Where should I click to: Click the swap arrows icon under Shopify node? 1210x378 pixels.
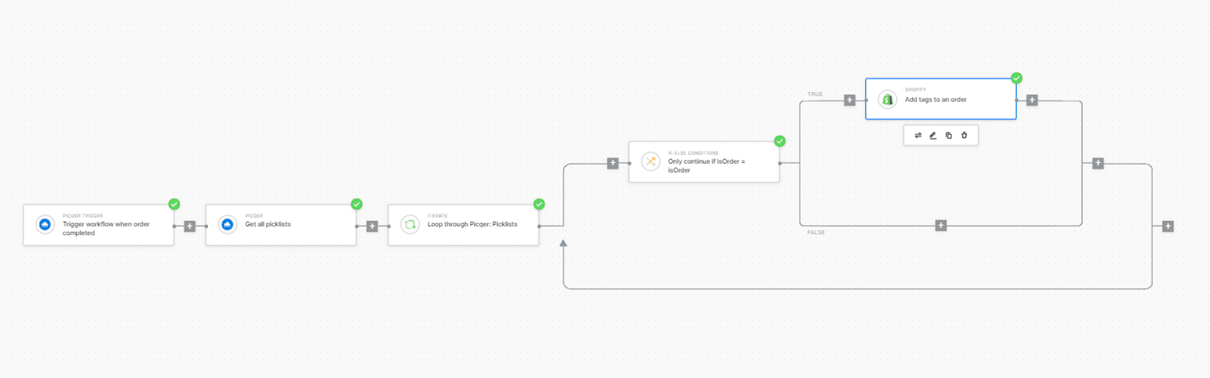point(918,135)
